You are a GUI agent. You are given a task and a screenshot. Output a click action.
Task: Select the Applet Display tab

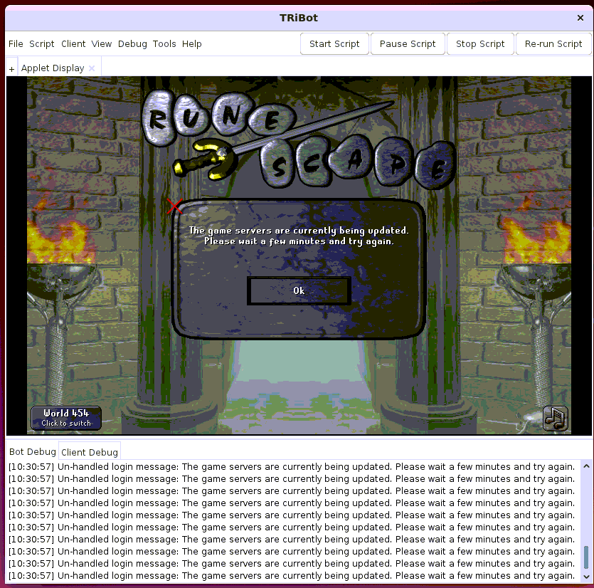coord(53,68)
